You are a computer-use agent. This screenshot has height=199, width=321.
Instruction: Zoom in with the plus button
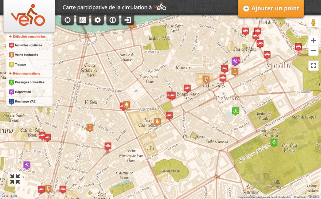click(x=313, y=40)
